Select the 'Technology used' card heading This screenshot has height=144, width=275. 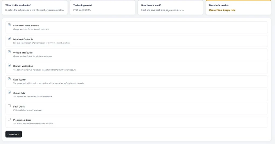click(x=82, y=5)
